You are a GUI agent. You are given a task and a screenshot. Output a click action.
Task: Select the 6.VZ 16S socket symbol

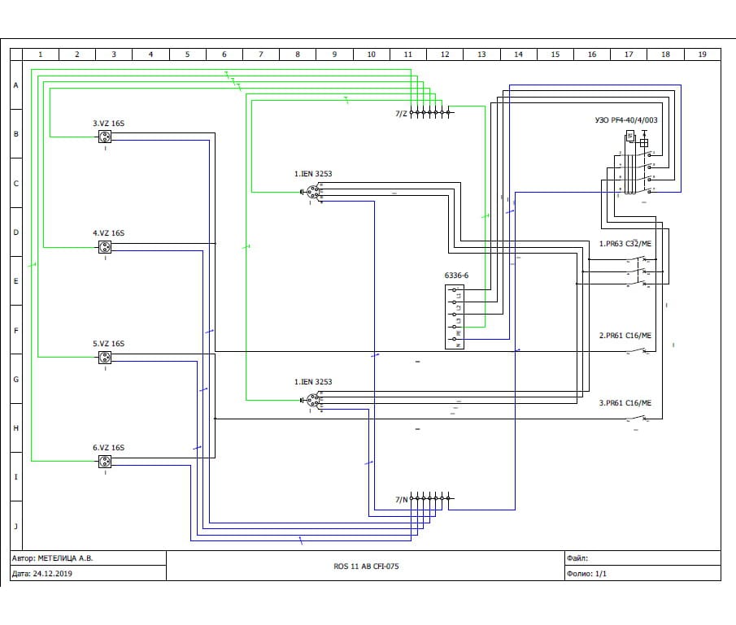[105, 462]
